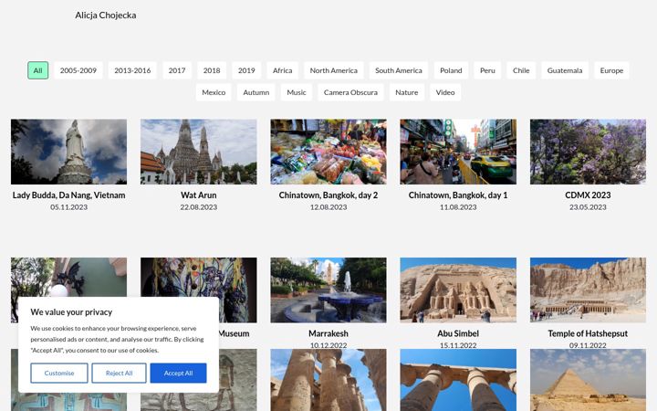
Task: Click Chinatown, Bangkok, day 1 title
Action: click(x=458, y=195)
